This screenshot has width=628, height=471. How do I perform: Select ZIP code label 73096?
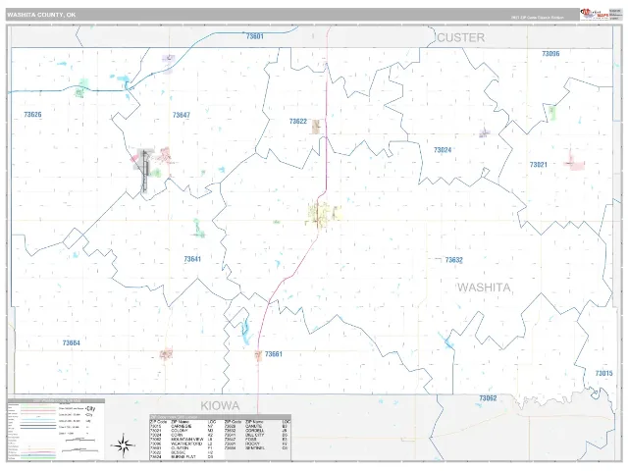[x=550, y=54]
